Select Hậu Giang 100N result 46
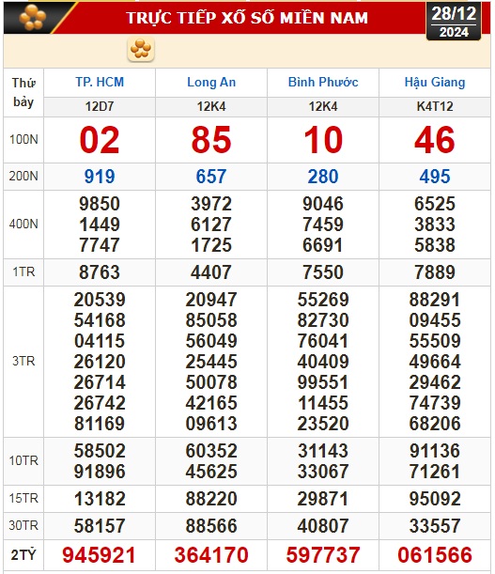 [x=435, y=140]
